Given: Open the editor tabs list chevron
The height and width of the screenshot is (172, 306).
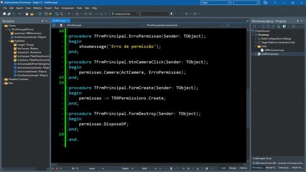Looking at the screenshot, I should (247, 21).
